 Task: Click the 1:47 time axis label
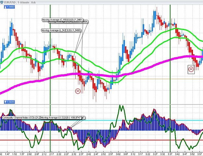pyautogui.click(x=7, y=154)
